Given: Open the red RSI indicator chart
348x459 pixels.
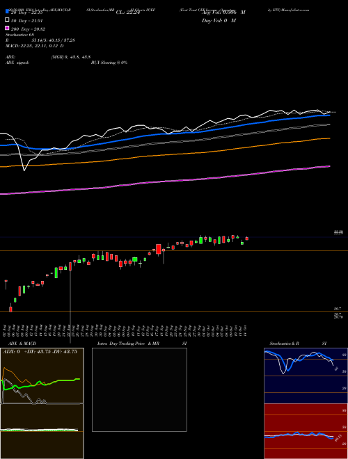Looking at the screenshot, I should 306,431.
